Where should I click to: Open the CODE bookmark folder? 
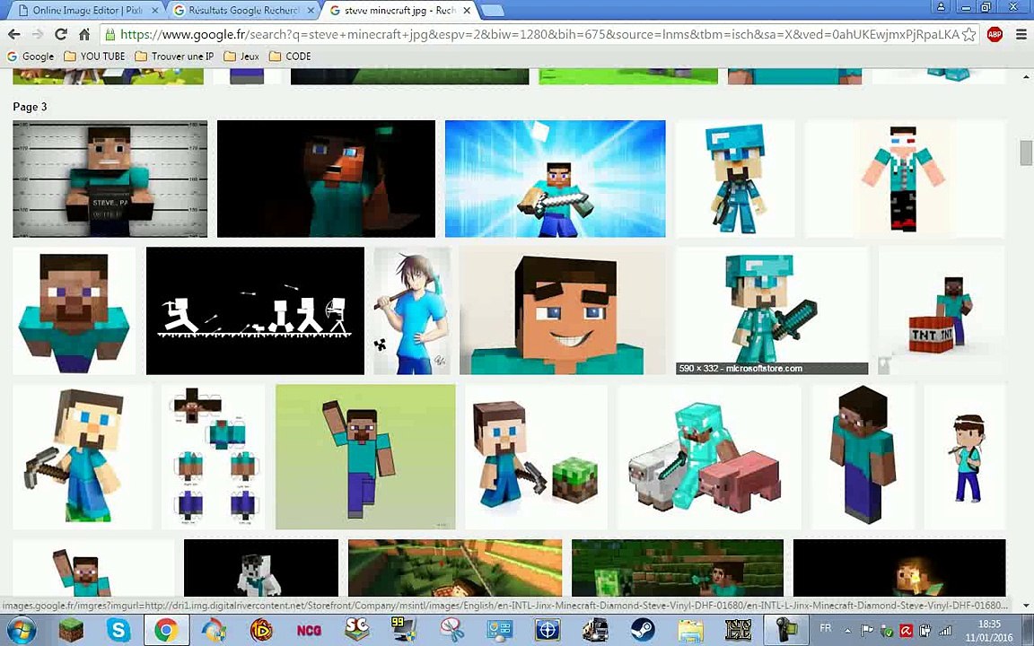point(290,57)
